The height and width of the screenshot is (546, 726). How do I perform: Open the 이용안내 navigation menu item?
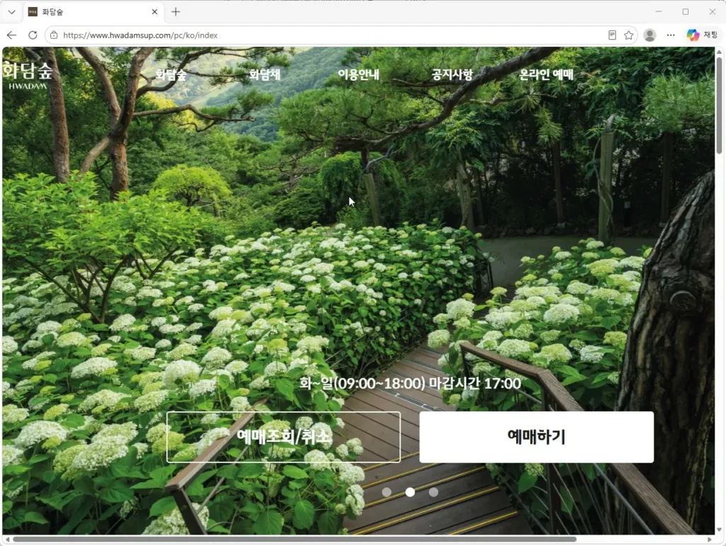(x=358, y=74)
